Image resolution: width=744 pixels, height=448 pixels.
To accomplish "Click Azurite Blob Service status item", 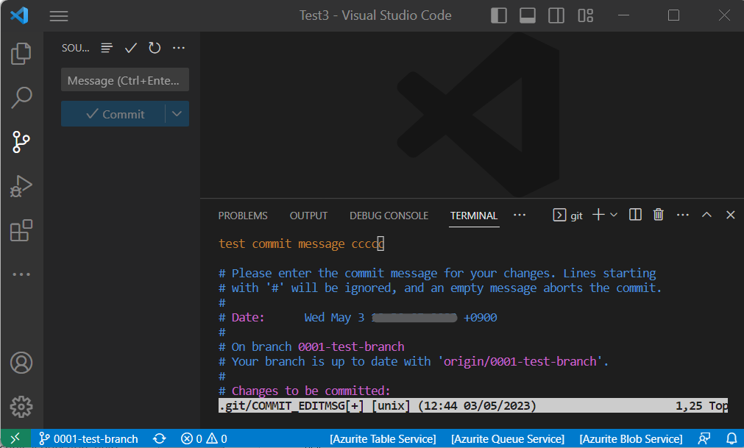I will pyautogui.click(x=631, y=439).
